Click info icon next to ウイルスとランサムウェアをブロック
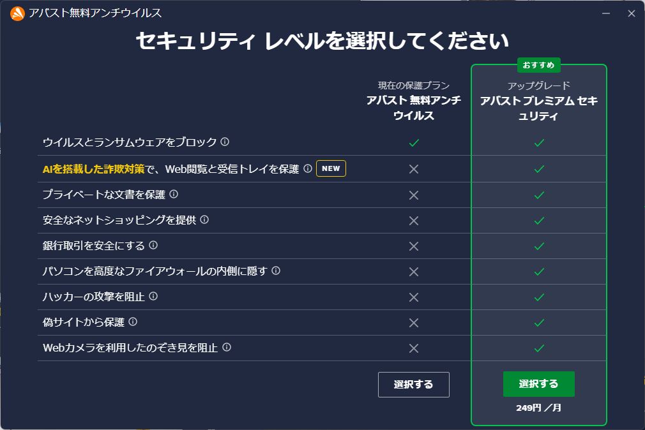The height and width of the screenshot is (430, 645). point(225,142)
